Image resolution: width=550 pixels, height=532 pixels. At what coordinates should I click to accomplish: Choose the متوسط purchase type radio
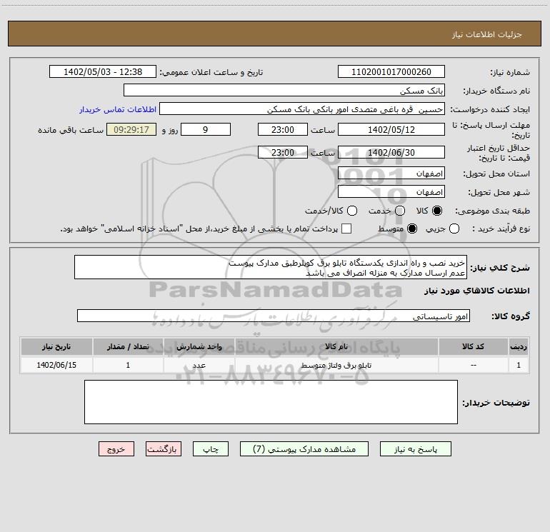pyautogui.click(x=412, y=229)
